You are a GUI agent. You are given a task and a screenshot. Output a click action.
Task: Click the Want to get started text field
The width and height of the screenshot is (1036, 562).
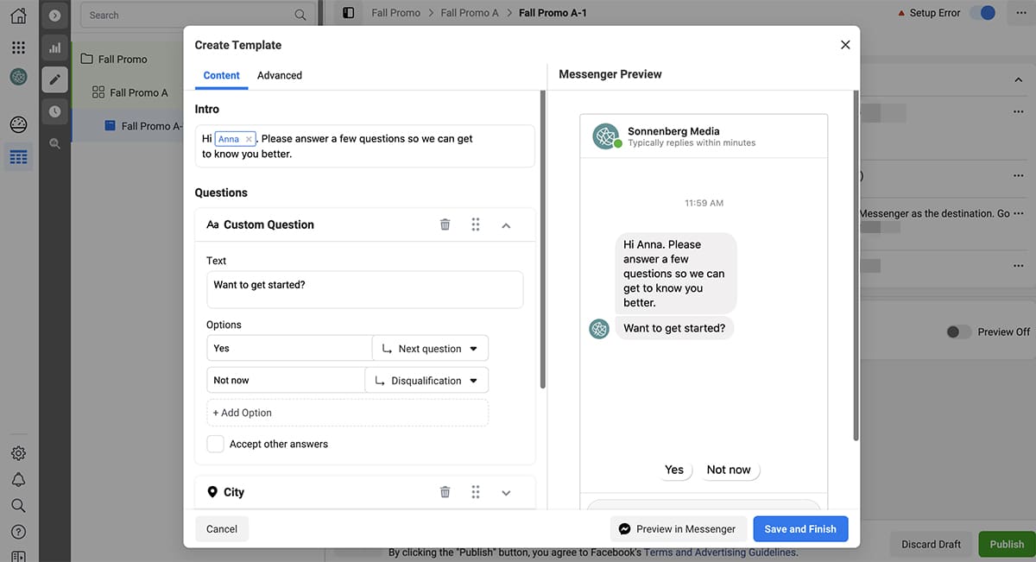coord(364,289)
